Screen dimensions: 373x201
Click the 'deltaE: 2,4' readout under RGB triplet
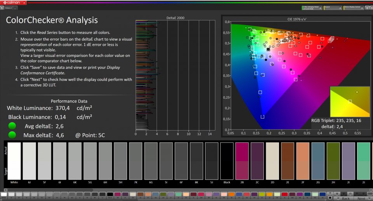pyautogui.click(x=332, y=127)
